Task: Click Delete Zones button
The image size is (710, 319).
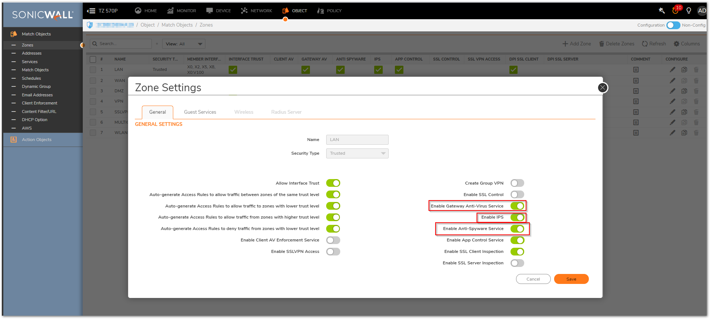Action: (617, 44)
